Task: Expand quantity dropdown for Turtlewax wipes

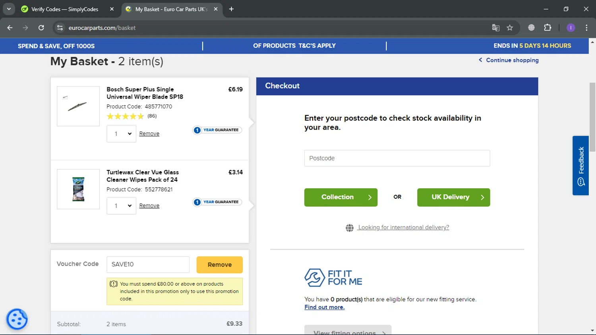Action: pyautogui.click(x=121, y=206)
